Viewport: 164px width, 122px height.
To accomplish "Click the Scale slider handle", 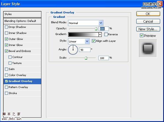I will pos(86,58).
